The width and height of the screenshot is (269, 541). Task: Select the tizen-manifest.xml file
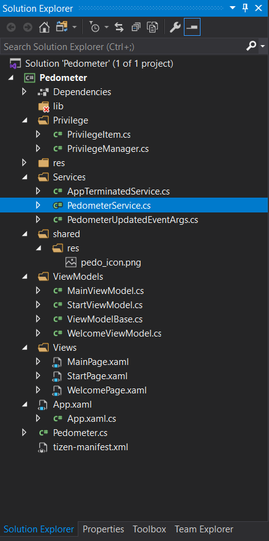(90, 447)
